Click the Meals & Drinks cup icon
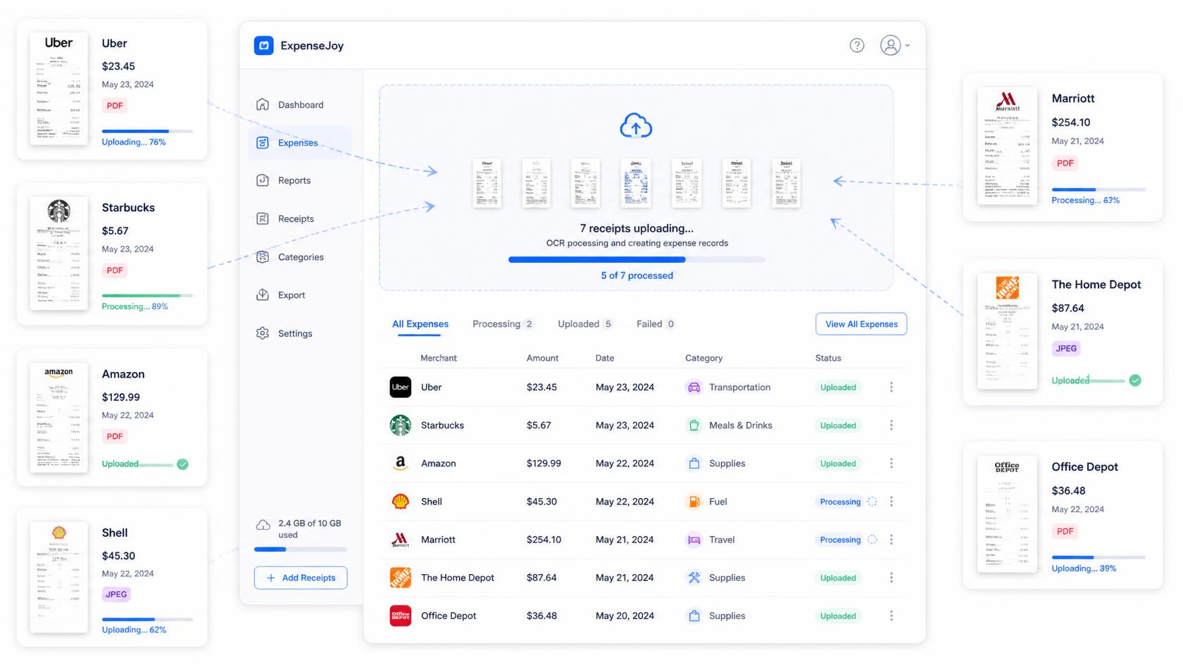 694,425
